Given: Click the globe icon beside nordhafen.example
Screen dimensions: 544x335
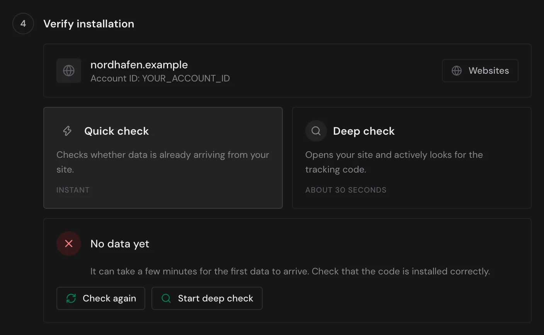Looking at the screenshot, I should 69,71.
